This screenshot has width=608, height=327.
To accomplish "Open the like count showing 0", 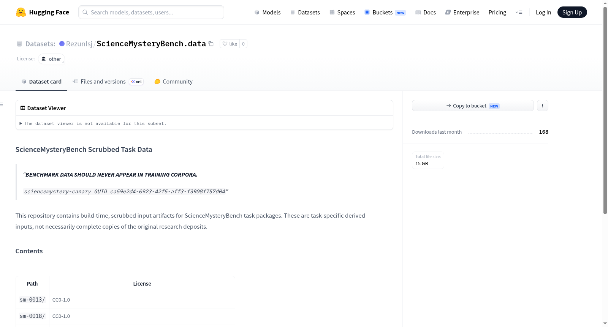I will click(x=244, y=44).
